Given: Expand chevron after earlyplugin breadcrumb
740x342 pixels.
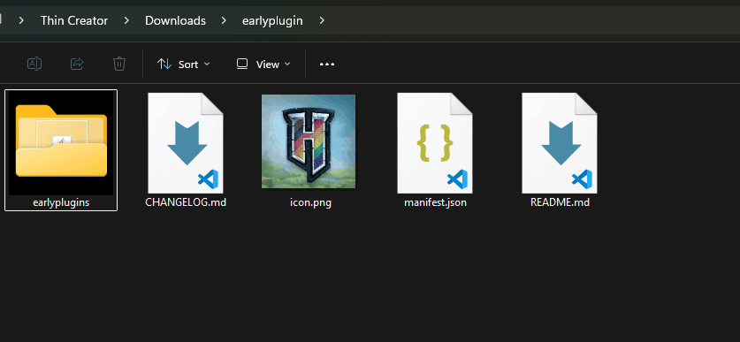Looking at the screenshot, I should (x=322, y=20).
